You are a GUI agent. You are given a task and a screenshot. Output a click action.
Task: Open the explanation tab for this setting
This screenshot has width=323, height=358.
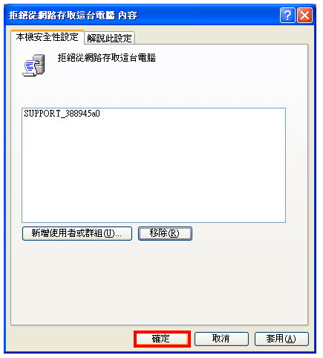pos(109,39)
